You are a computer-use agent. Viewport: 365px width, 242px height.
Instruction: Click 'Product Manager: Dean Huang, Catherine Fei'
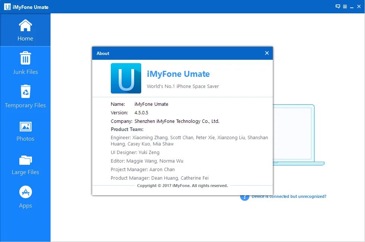tap(159, 178)
